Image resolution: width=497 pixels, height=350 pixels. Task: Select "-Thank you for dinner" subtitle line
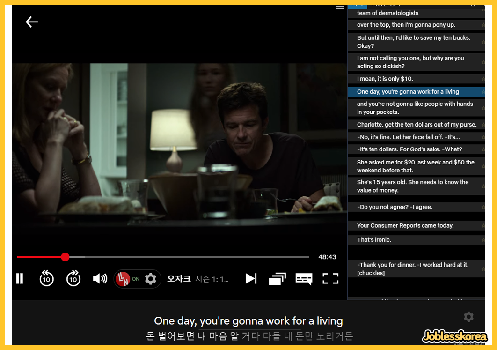pos(416,269)
